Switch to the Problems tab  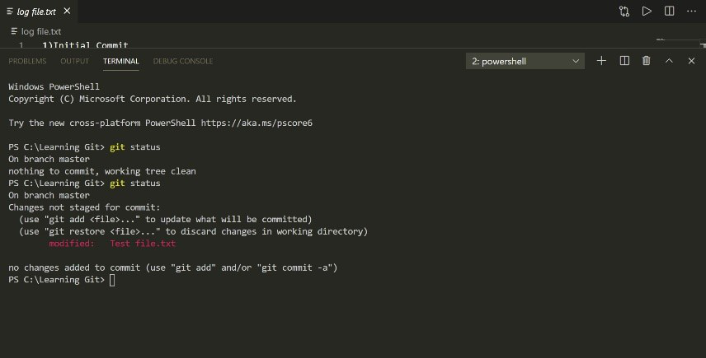point(27,61)
